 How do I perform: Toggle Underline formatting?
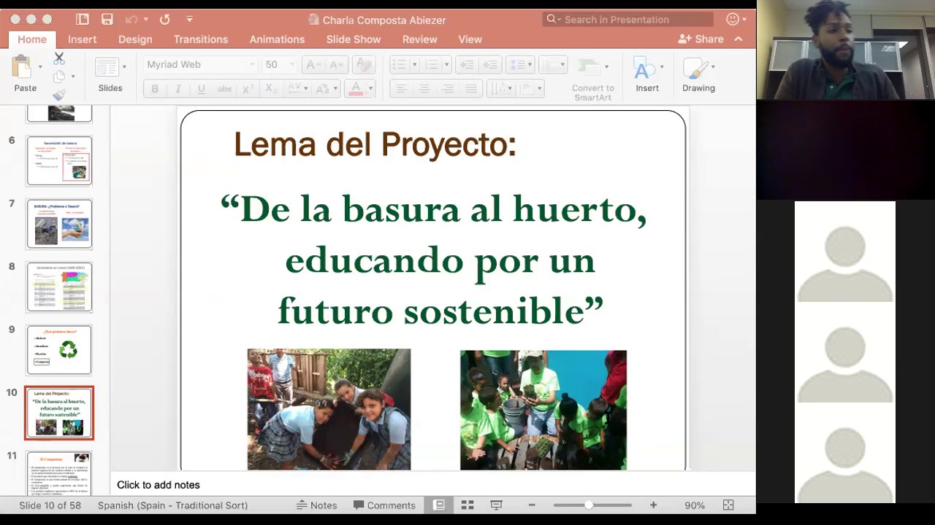tap(202, 89)
